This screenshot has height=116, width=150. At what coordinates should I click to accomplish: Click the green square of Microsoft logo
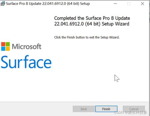[8, 44]
